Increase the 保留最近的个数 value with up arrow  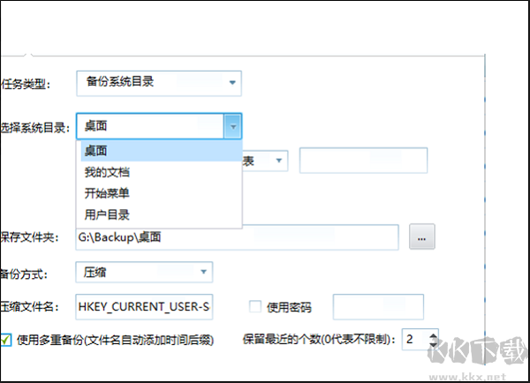click(x=433, y=334)
